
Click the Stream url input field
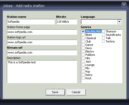pyautogui.click(x=42, y=52)
